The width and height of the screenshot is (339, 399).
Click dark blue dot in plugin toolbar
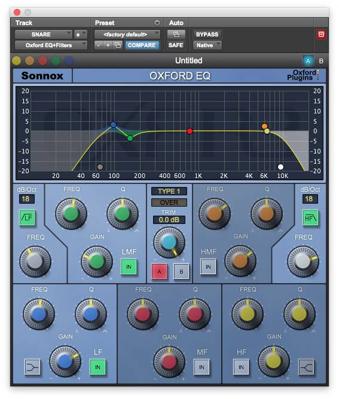tap(69, 61)
